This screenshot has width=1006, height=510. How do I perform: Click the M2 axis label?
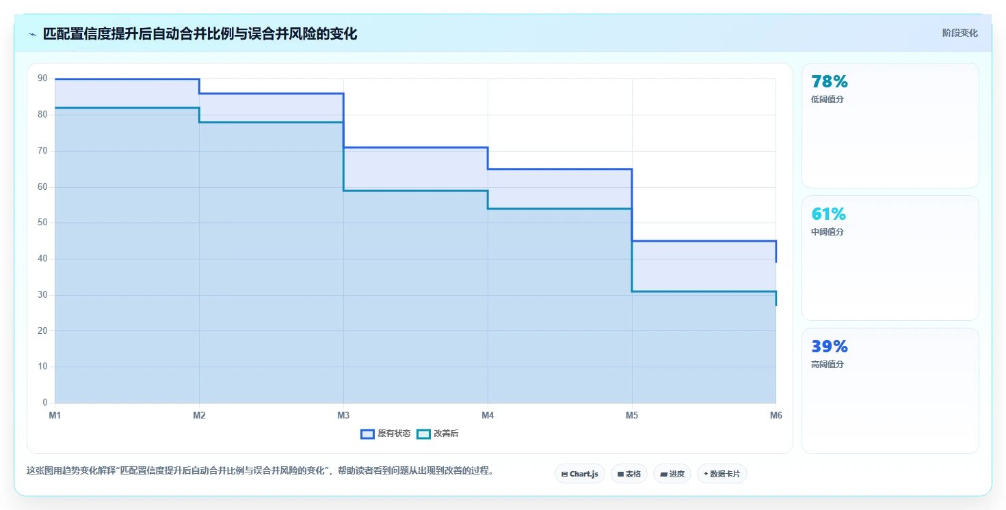click(199, 415)
